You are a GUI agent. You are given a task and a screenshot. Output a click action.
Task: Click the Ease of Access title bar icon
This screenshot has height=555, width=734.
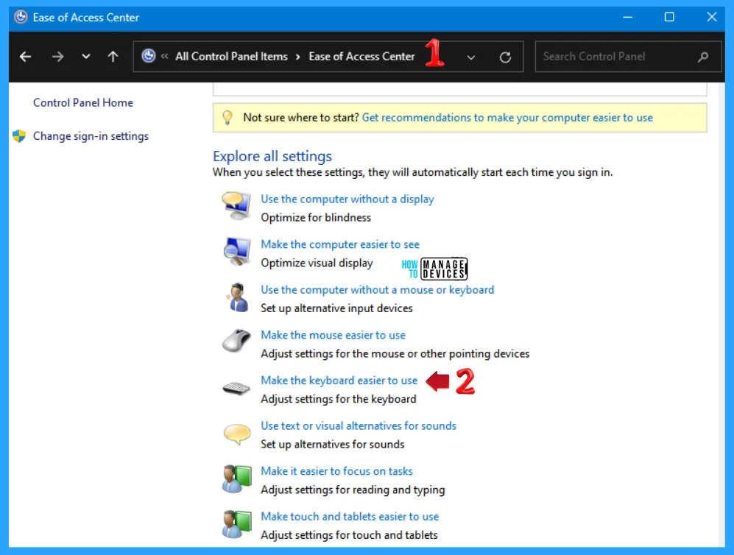[21, 18]
